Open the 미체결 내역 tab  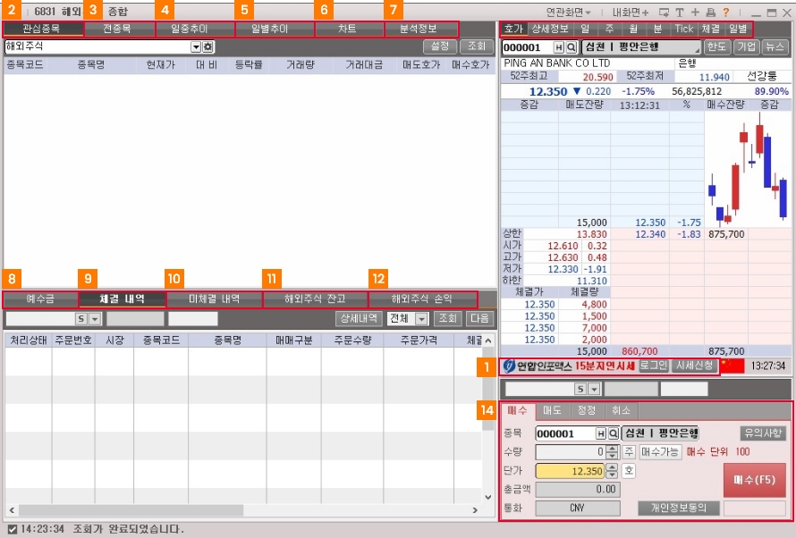tap(215, 299)
